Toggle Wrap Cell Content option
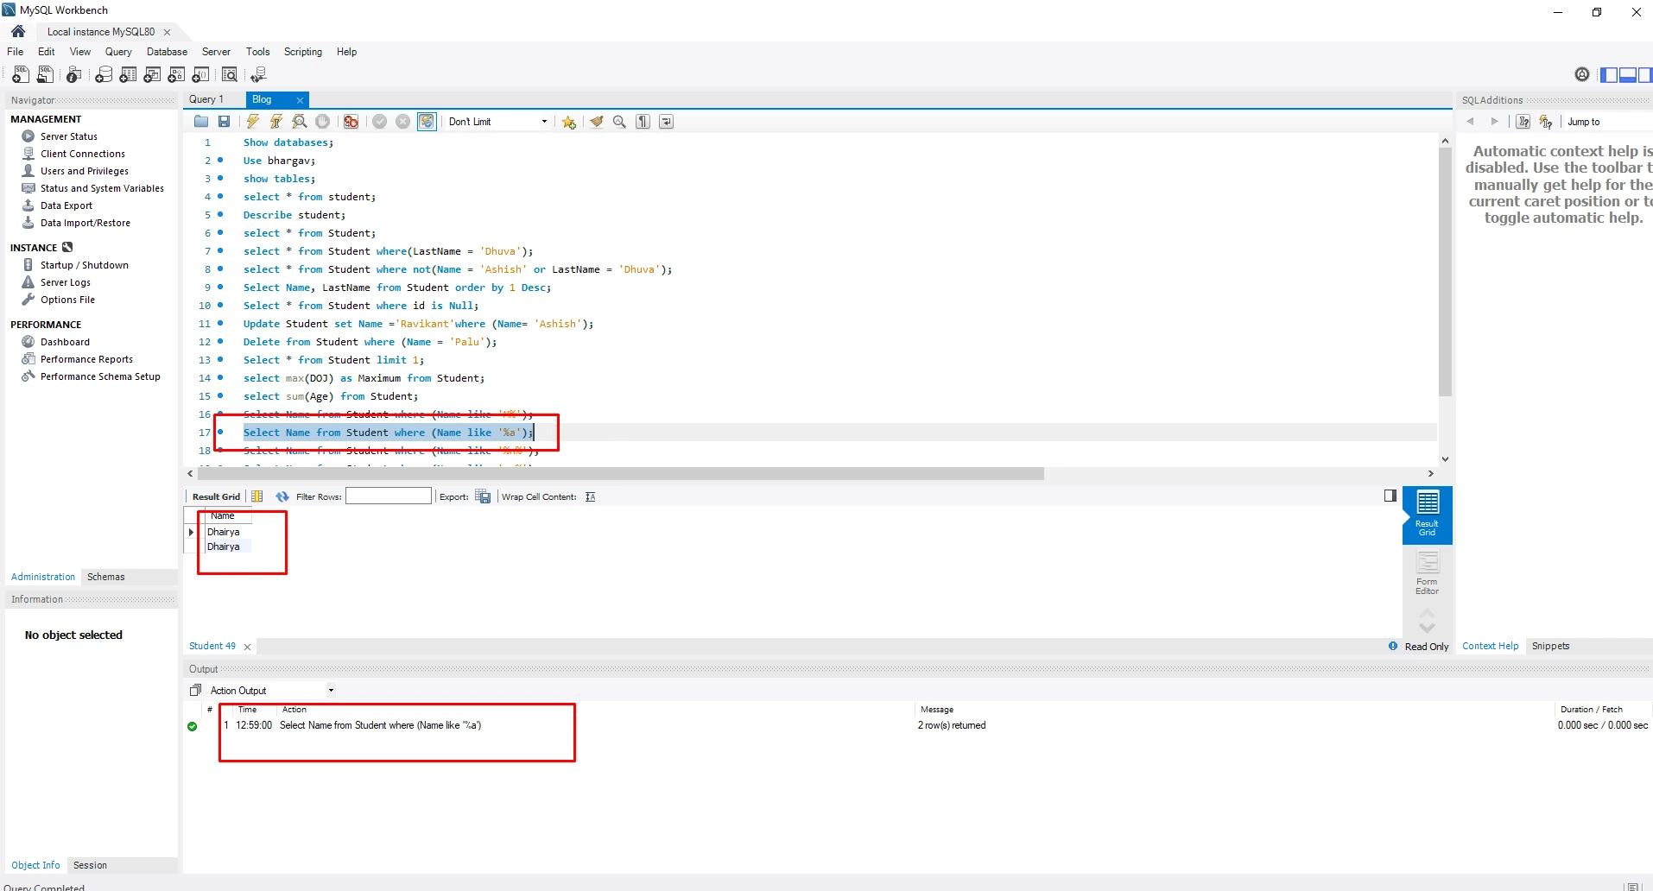The height and width of the screenshot is (891, 1653). [591, 496]
